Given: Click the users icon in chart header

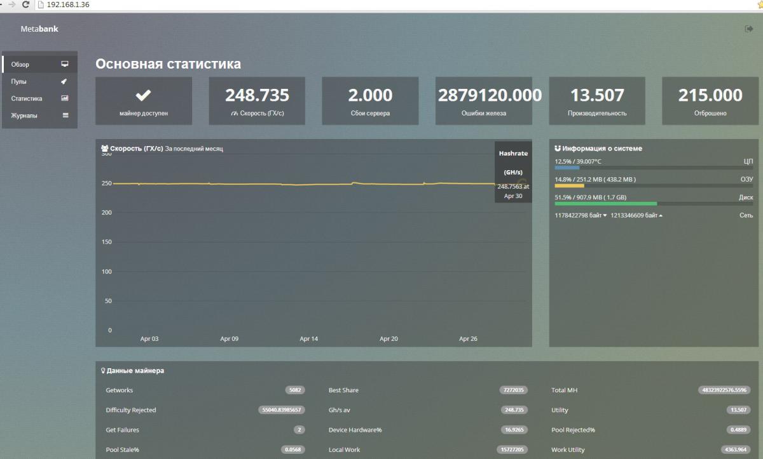Looking at the screenshot, I should [x=105, y=149].
